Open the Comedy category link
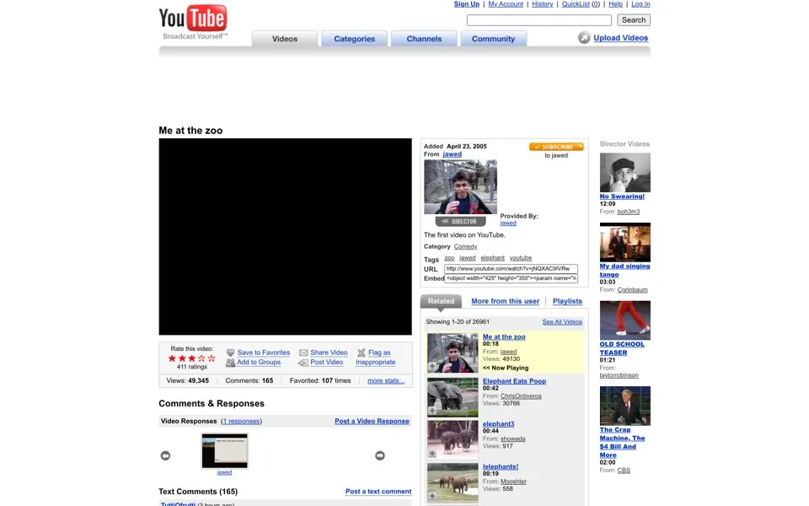The image size is (809, 506). (465, 246)
